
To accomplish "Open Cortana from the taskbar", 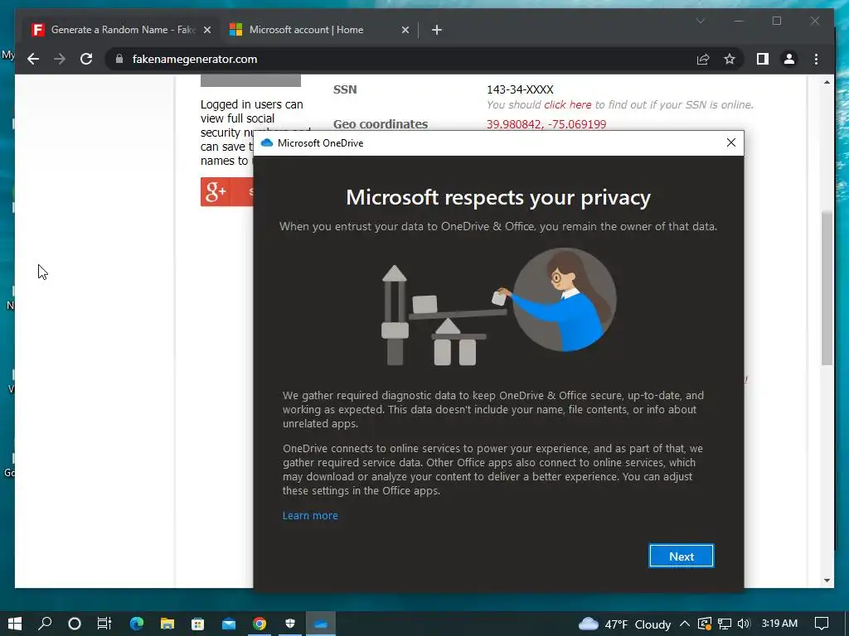I will tap(75, 624).
